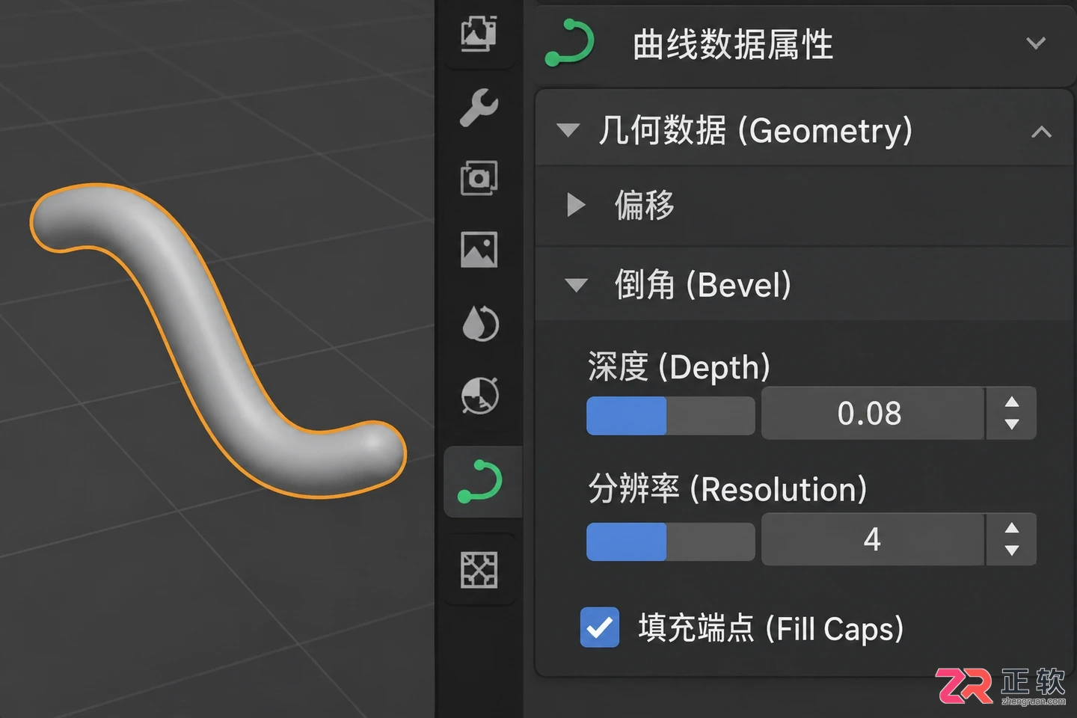The image size is (1077, 718).
Task: Increase Resolution with the up stepper arrow
Action: click(x=1012, y=528)
